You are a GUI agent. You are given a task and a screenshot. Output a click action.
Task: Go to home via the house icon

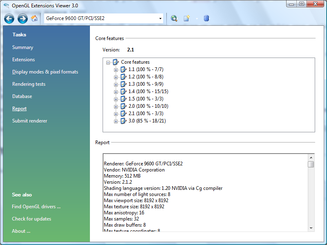coord(34,18)
